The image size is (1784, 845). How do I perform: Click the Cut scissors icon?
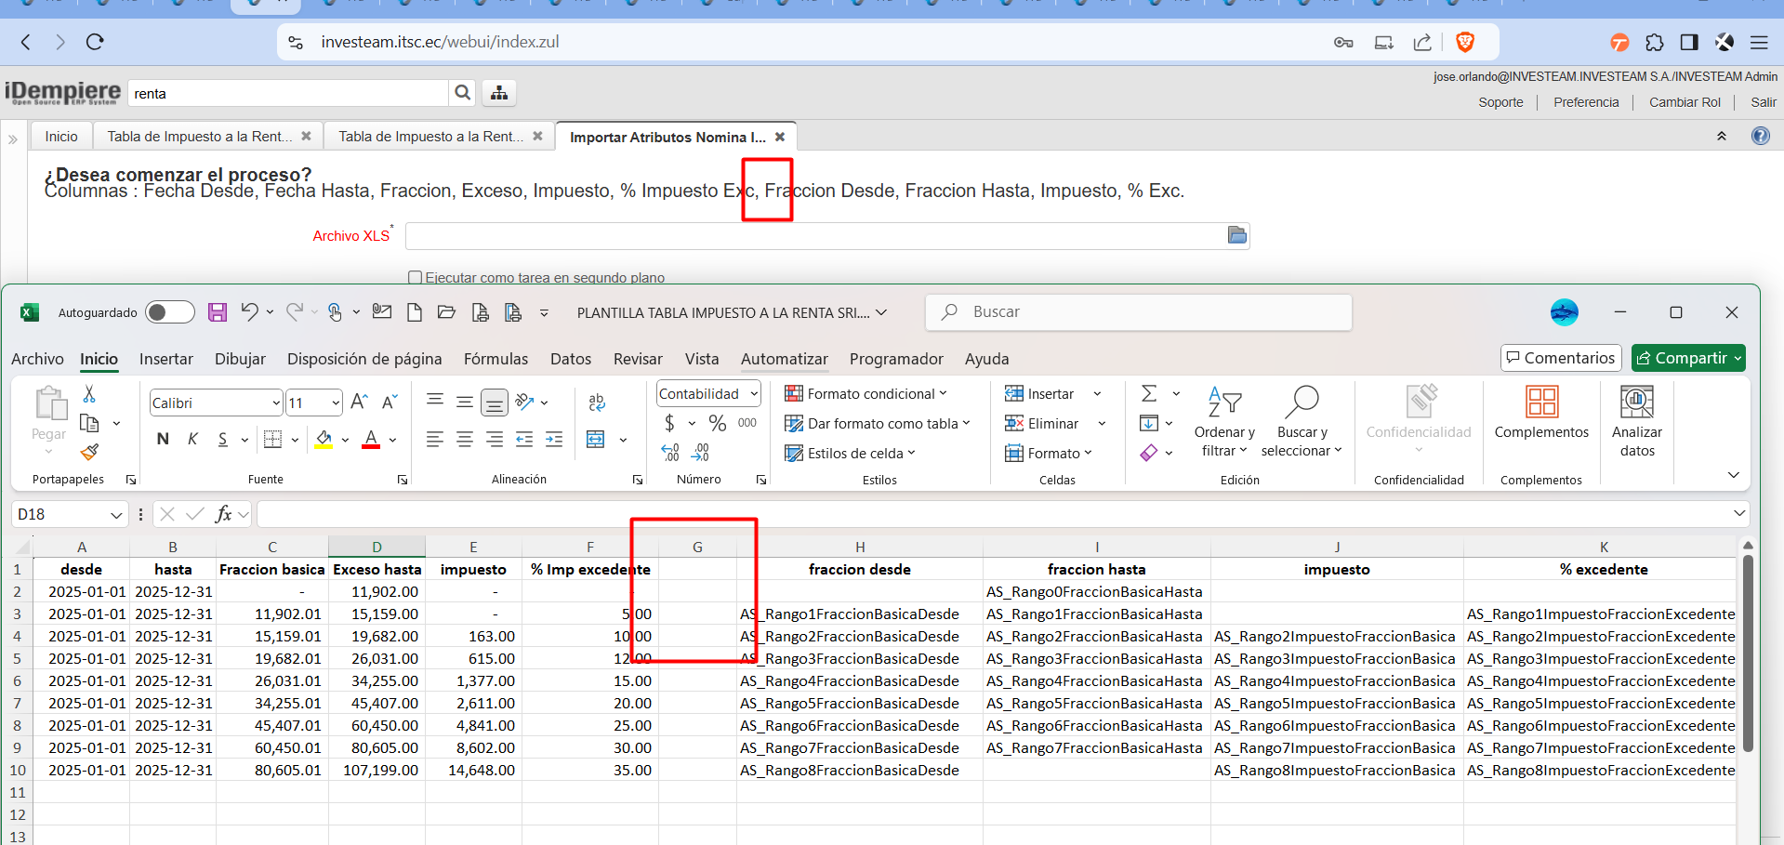[x=89, y=394]
